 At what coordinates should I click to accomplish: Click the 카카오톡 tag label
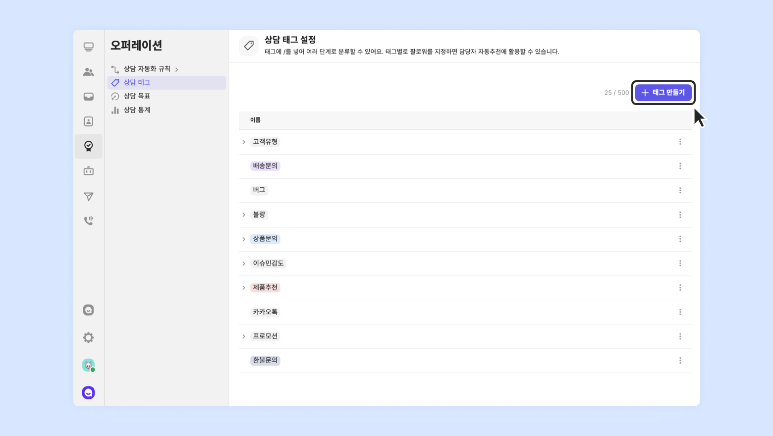[x=265, y=312]
